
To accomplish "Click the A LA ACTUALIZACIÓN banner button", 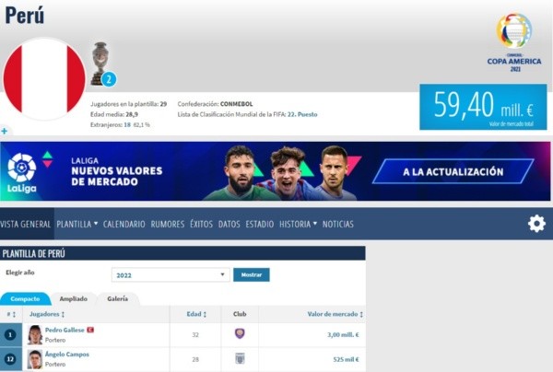I will click(453, 171).
